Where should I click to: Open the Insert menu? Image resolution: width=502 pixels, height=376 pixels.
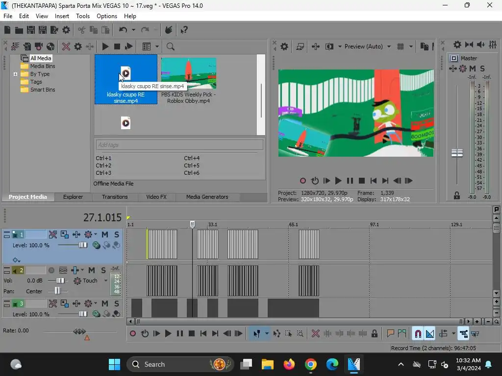pos(62,16)
